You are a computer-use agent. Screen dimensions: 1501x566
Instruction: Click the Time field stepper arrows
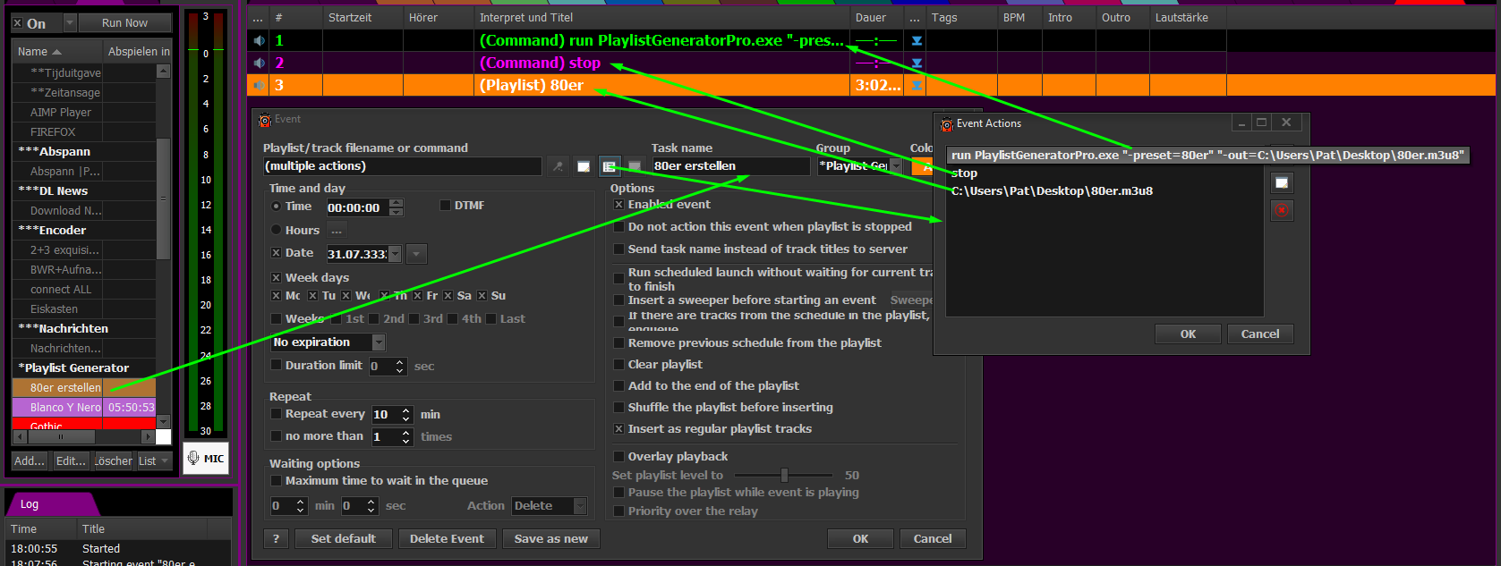(x=397, y=207)
